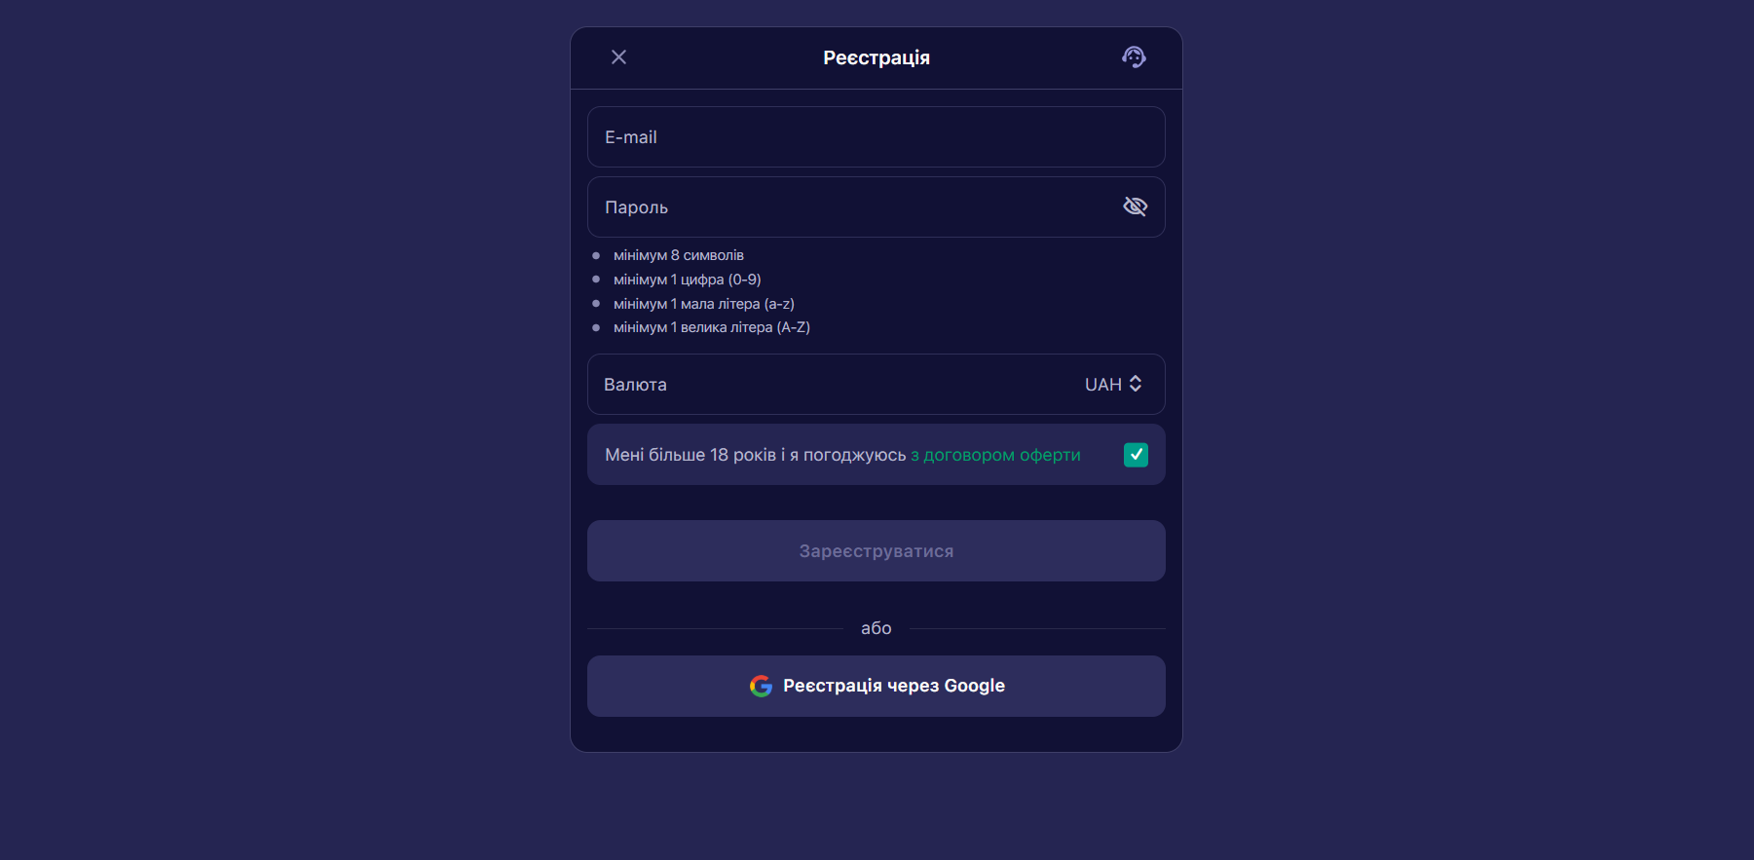The image size is (1754, 860).
Task: Click the Валюта field label
Action: (635, 385)
